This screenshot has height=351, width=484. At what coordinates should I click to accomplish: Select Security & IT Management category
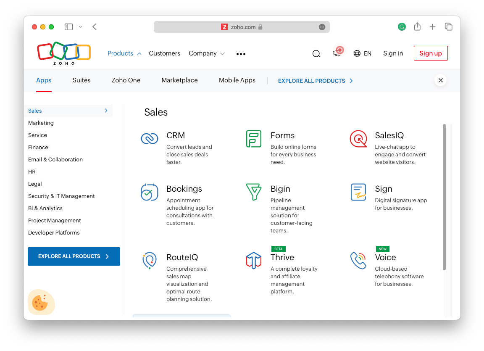tap(61, 196)
